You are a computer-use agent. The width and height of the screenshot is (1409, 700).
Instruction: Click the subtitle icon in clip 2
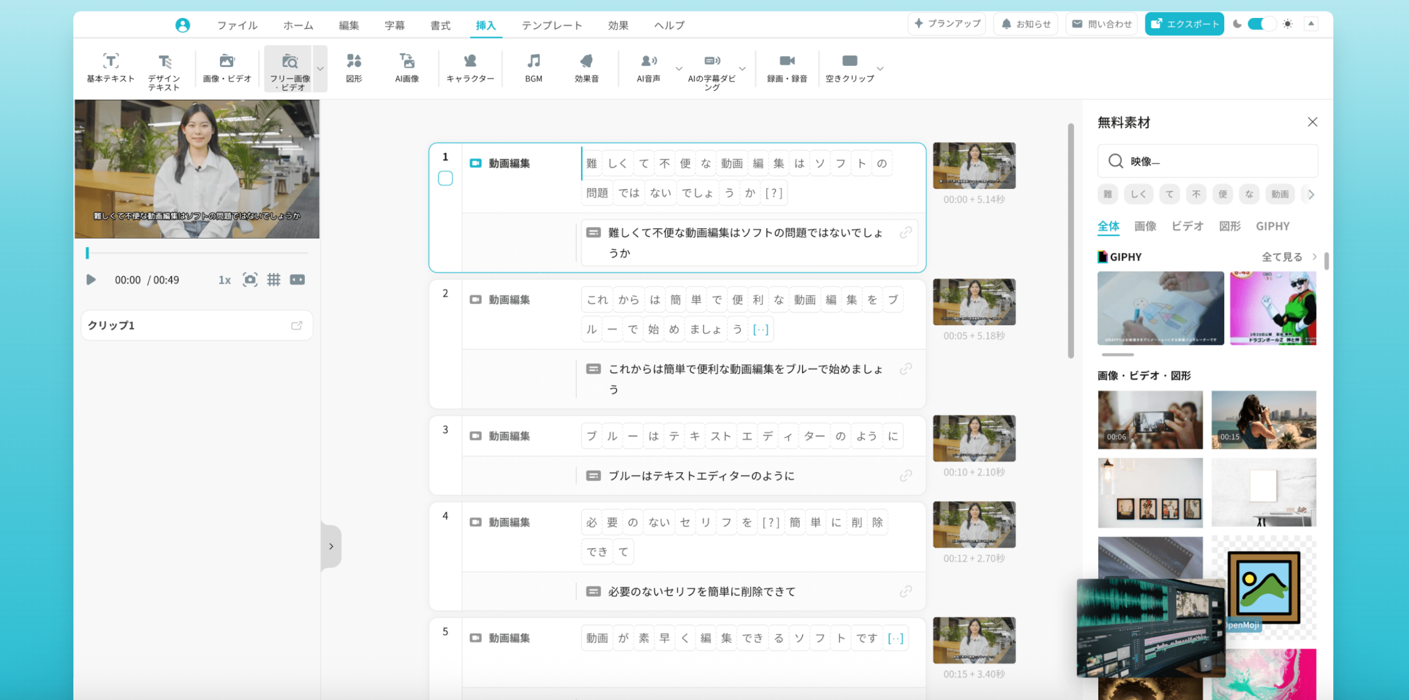coord(593,368)
